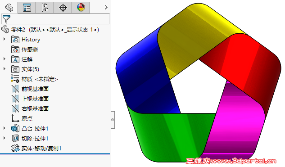Select the 上视基准面 top plane

click(x=35, y=99)
